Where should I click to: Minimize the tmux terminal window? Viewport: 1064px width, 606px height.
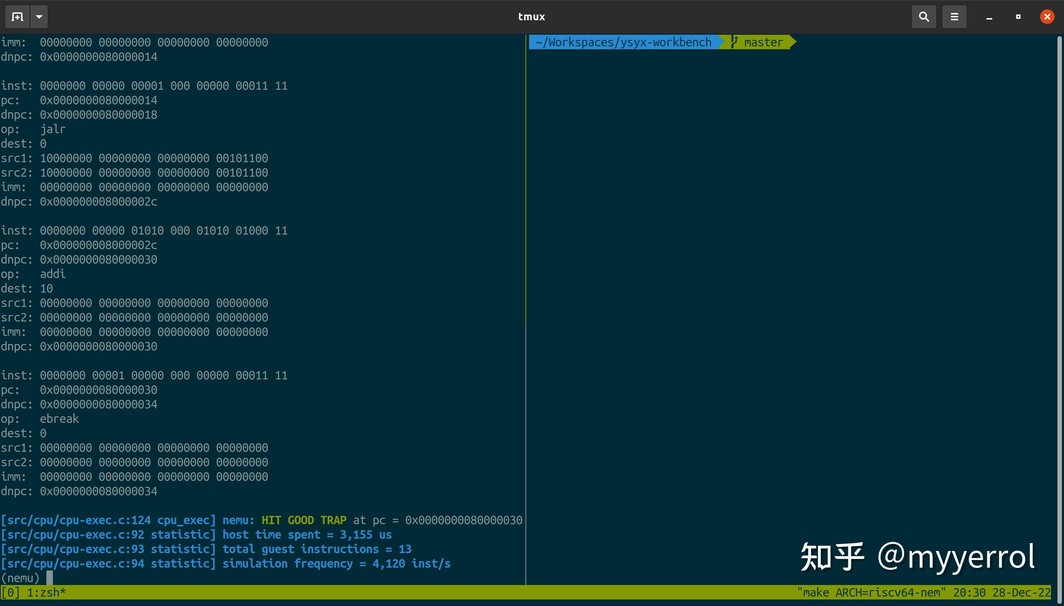[x=989, y=17]
